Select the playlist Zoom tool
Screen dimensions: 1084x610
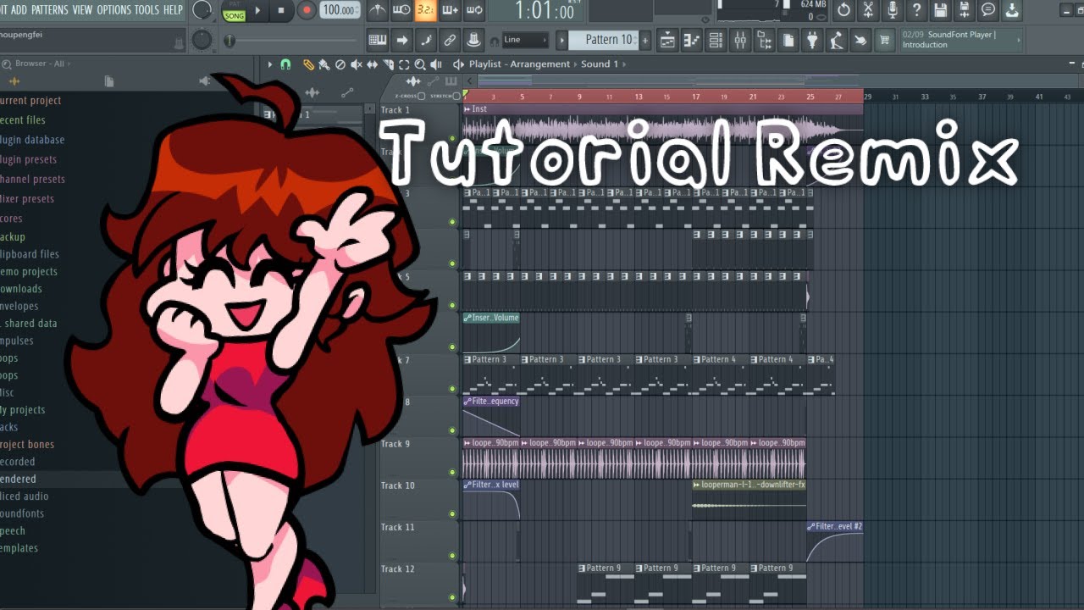(420, 64)
